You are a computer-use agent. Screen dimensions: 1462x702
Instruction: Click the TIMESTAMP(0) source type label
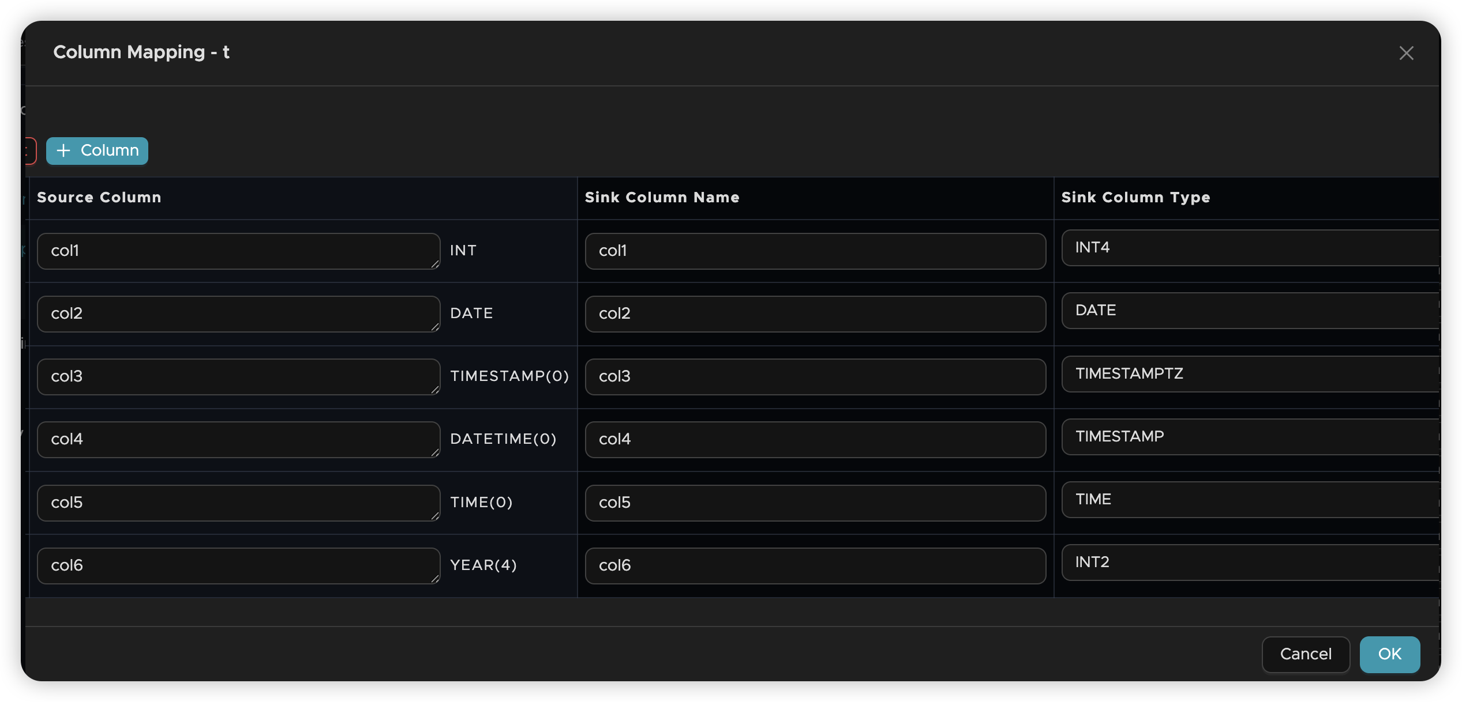[x=509, y=376]
